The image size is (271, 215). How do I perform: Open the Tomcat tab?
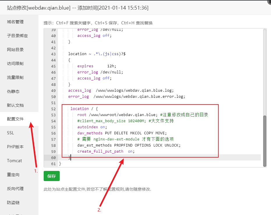(x=15, y=161)
